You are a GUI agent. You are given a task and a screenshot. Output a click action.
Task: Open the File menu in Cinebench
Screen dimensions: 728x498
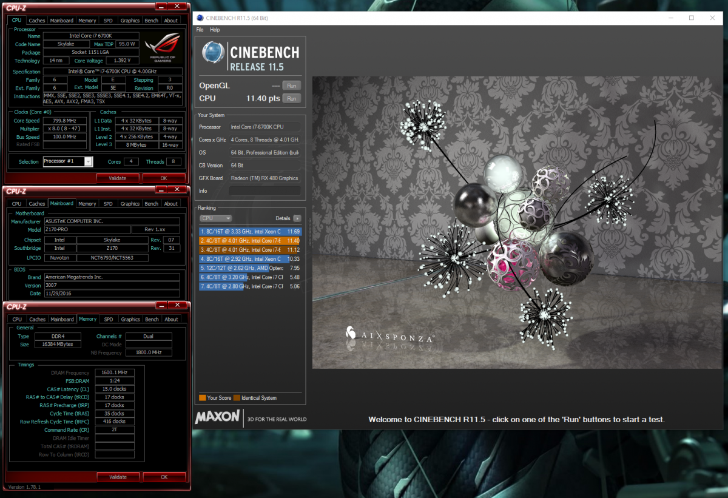click(x=200, y=30)
